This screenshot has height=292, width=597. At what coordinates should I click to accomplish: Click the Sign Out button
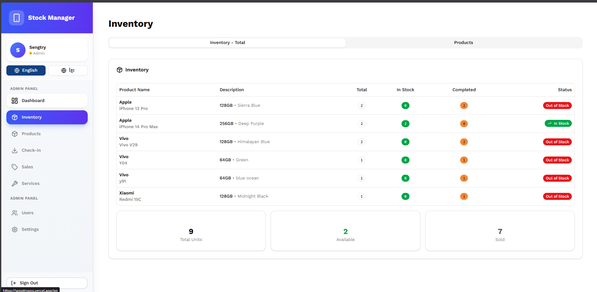click(47, 283)
